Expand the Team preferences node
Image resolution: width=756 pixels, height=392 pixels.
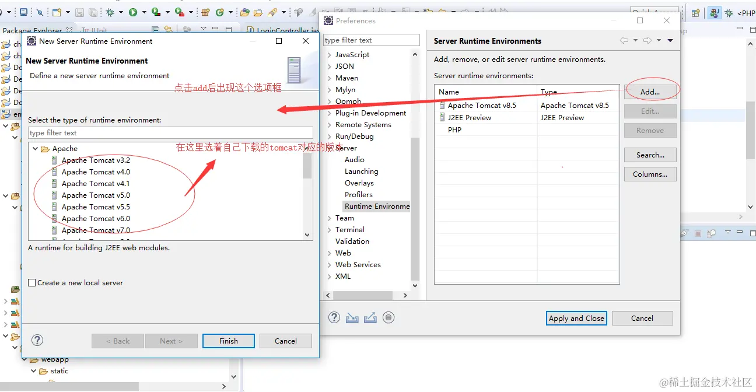(330, 218)
